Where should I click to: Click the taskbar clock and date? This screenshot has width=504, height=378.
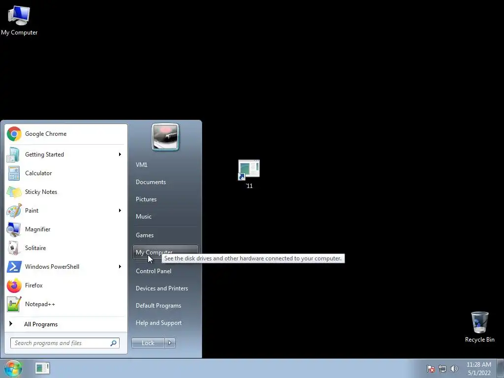click(x=478, y=369)
